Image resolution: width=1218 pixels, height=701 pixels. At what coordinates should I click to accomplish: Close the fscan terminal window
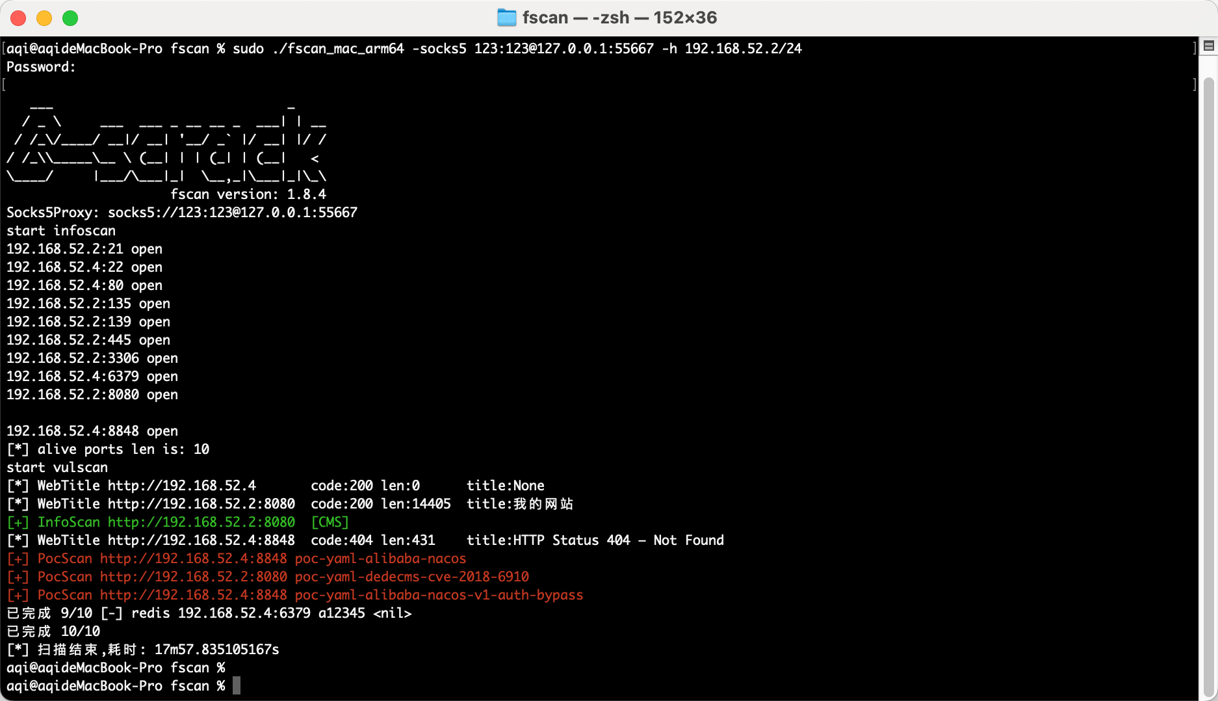point(18,18)
